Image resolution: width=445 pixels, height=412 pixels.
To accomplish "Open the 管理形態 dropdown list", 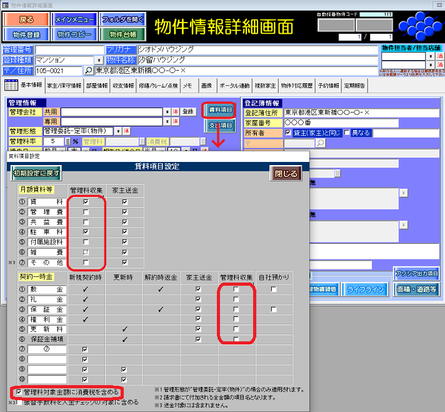I will coord(119,131).
